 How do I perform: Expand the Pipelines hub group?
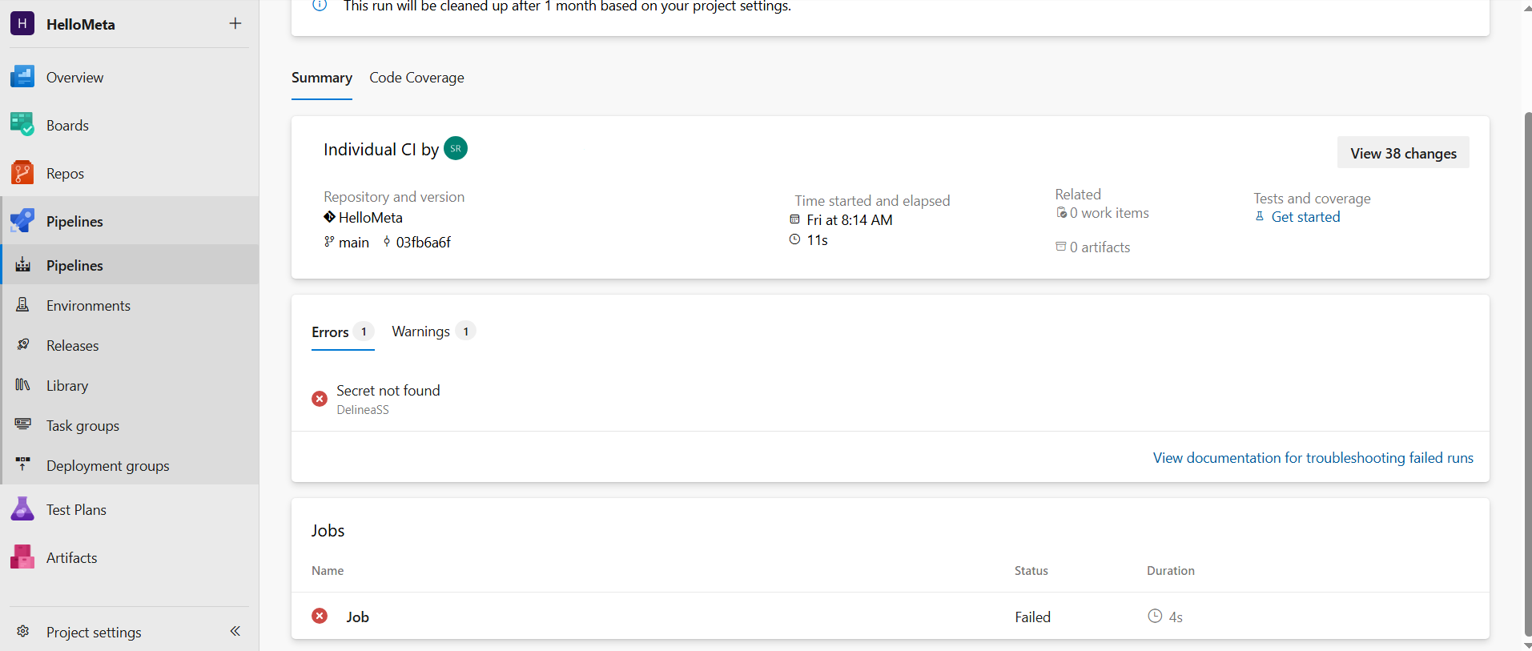[74, 221]
